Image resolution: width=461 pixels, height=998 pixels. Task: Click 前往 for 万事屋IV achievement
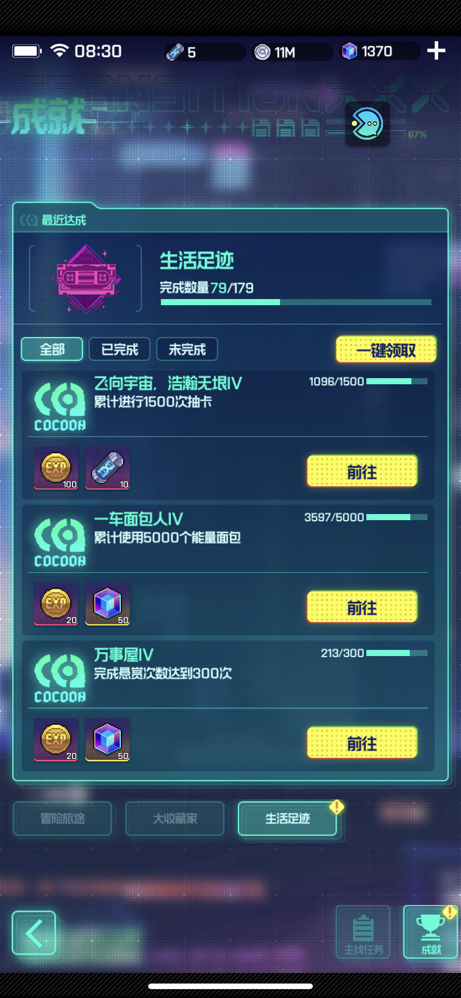click(362, 743)
